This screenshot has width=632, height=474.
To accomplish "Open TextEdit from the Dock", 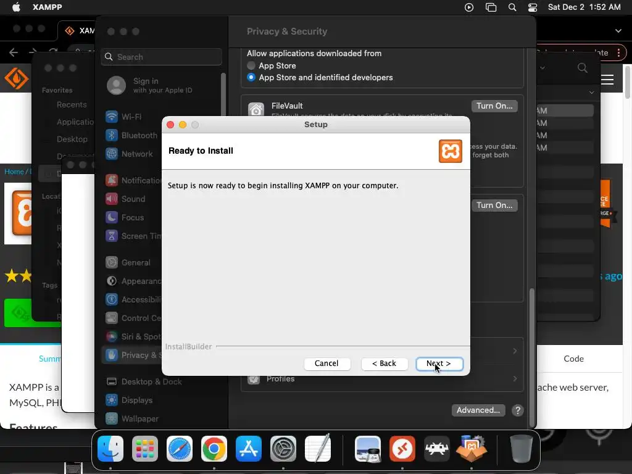I will (318, 449).
